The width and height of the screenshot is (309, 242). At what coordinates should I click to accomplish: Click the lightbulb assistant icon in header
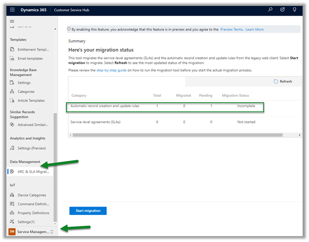click(295, 9)
